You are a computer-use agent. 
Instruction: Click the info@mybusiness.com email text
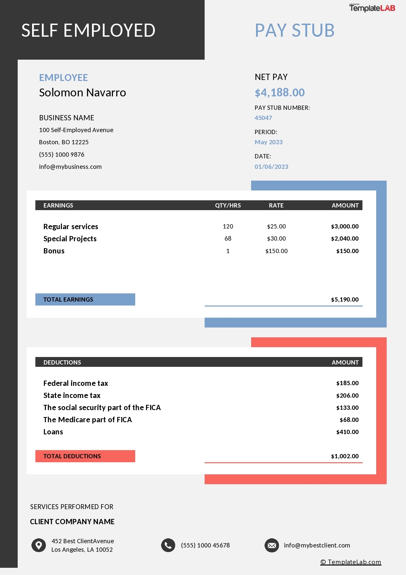pyautogui.click(x=70, y=167)
